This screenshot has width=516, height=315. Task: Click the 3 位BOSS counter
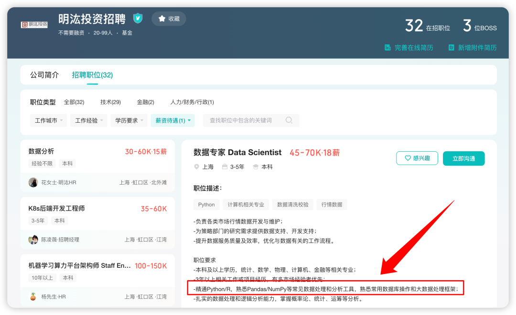pyautogui.click(x=480, y=26)
